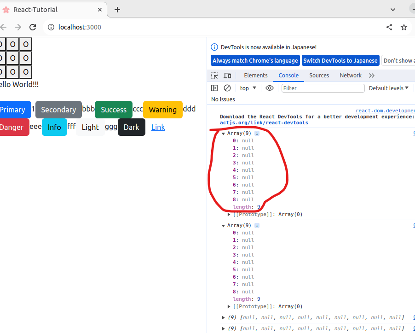Toggle device toolbar icon

(x=227, y=76)
